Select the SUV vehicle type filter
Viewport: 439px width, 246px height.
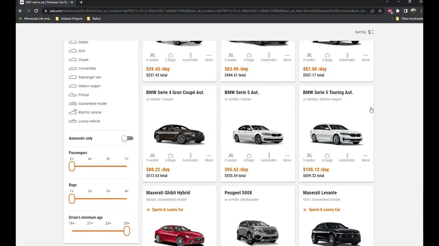(x=77, y=51)
